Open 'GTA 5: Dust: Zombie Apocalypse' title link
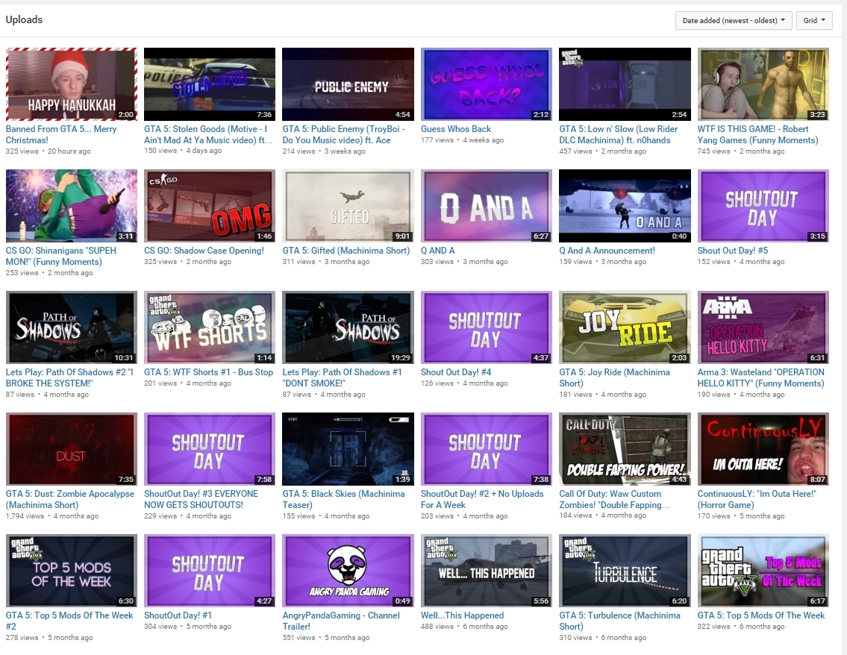Viewport: 847px width, 655px height. coord(70,494)
